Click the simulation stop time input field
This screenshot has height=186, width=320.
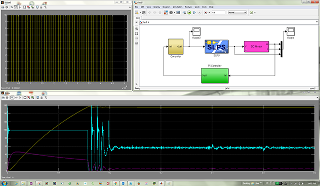[218, 13]
